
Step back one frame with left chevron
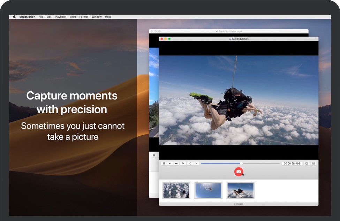190,163
